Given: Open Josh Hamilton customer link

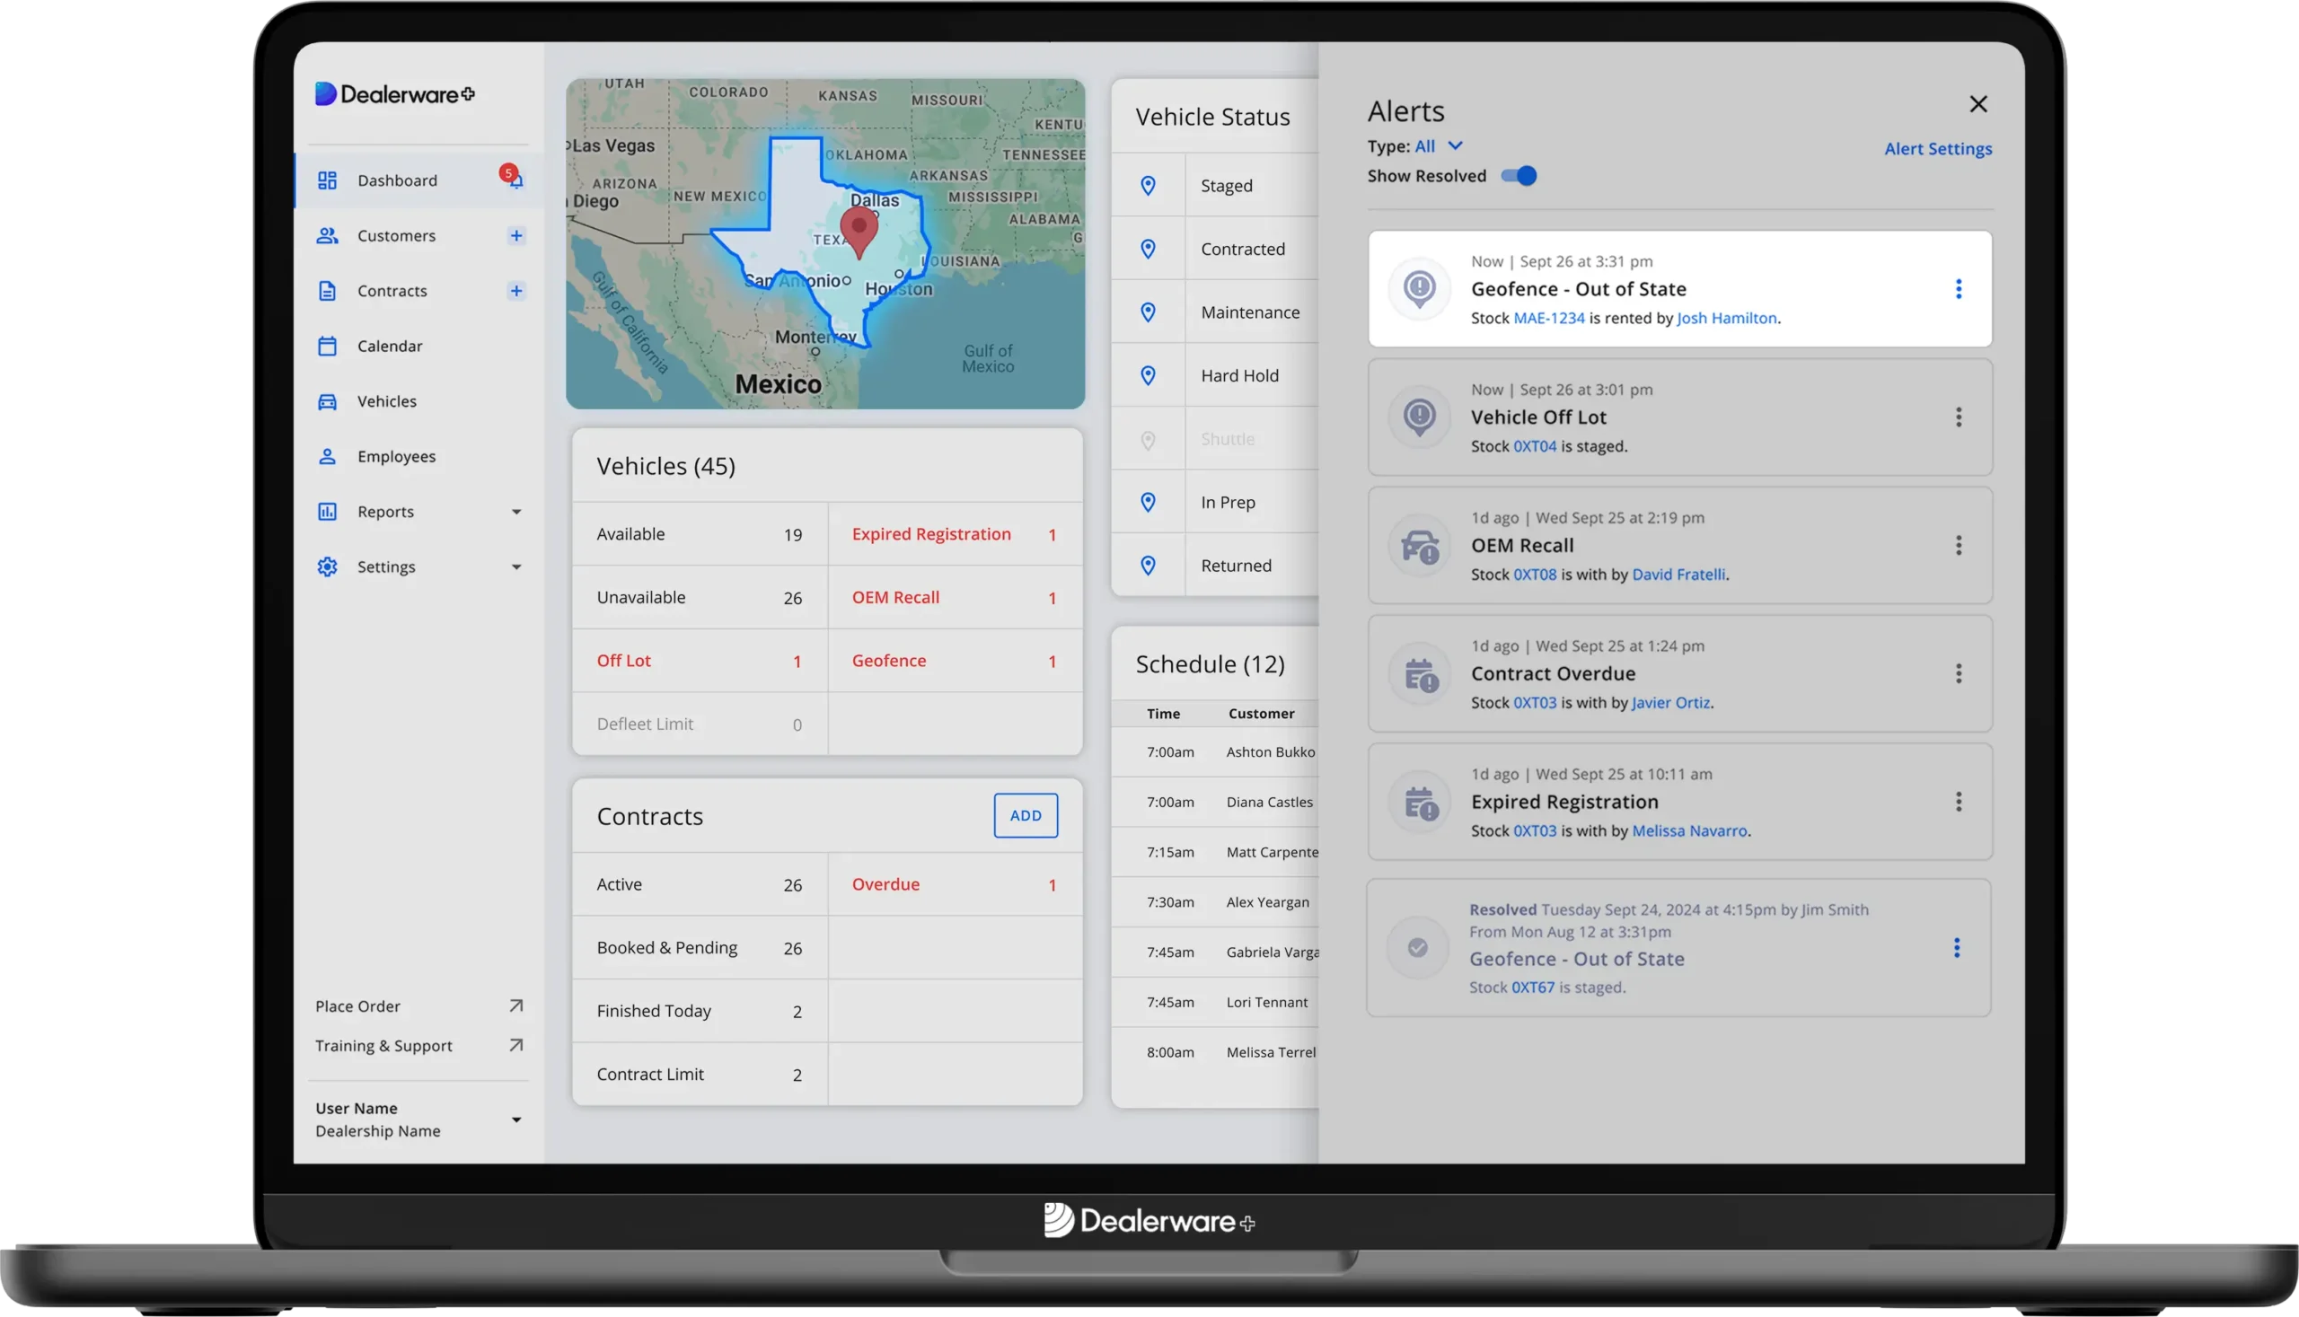Looking at the screenshot, I should [x=1726, y=319].
